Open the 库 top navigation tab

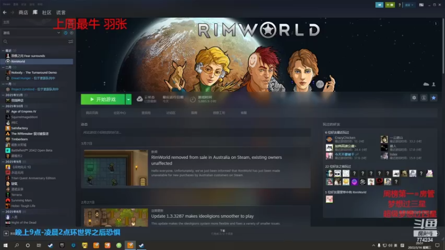[35, 12]
